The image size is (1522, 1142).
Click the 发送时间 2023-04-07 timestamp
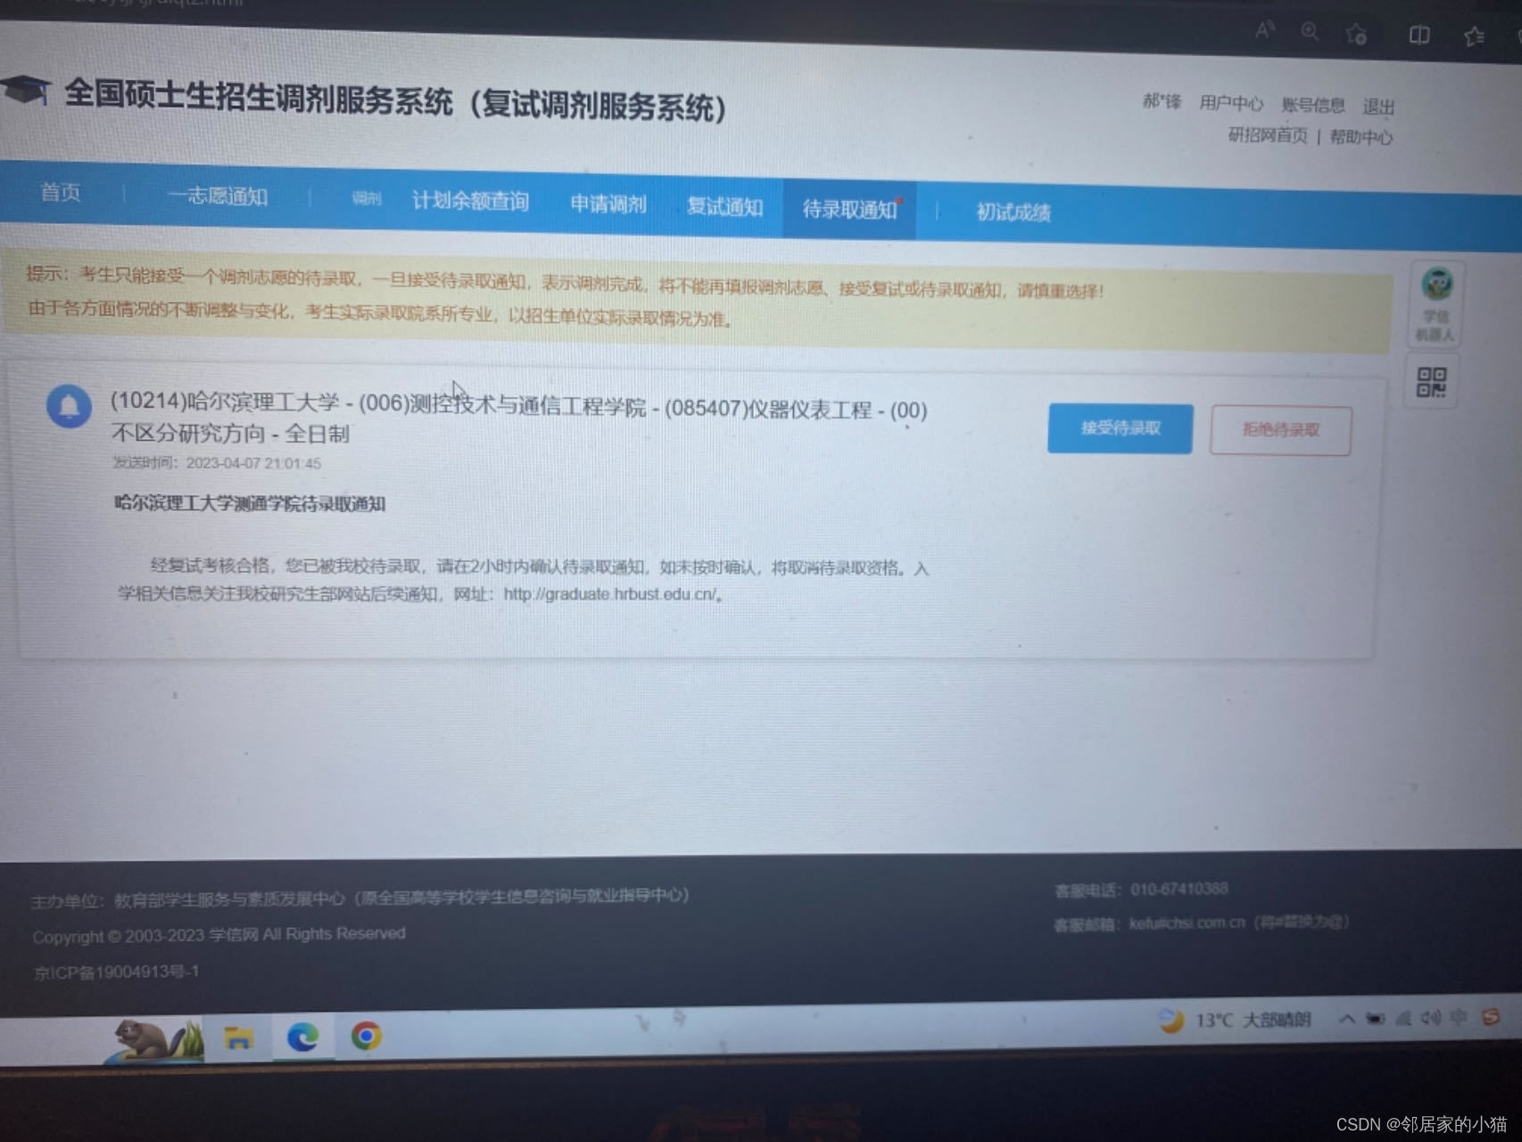tap(217, 462)
